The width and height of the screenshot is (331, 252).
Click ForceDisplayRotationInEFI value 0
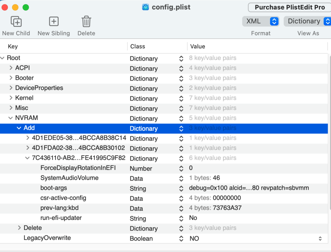pos(191,168)
